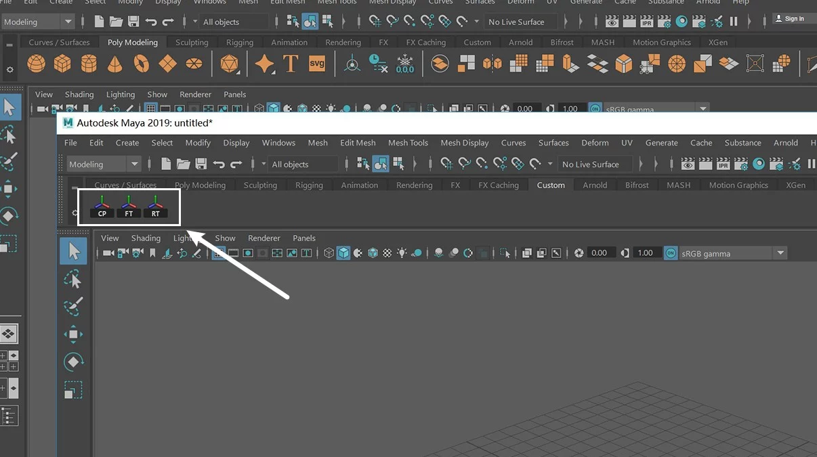Screen dimensions: 817x457
Task: Toggle the grid display in front viewport toolbar
Action: coord(219,253)
